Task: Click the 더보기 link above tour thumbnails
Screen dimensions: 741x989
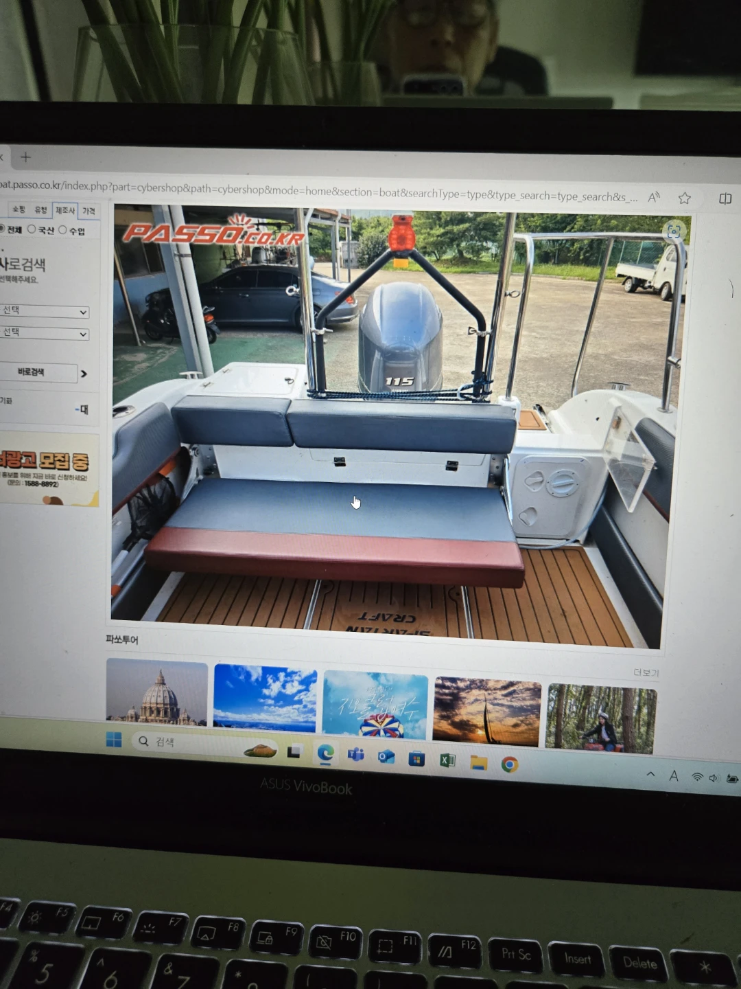Action: point(646,672)
